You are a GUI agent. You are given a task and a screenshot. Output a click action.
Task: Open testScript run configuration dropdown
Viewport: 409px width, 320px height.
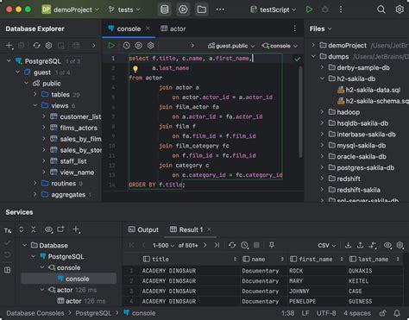tap(273, 9)
